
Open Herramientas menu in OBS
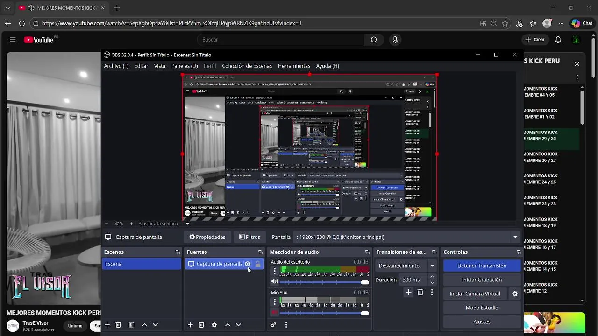(294, 66)
